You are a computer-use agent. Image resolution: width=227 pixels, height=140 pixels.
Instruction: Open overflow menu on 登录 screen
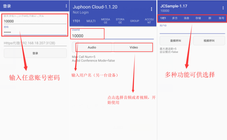pyautogui.click(x=66, y=6)
